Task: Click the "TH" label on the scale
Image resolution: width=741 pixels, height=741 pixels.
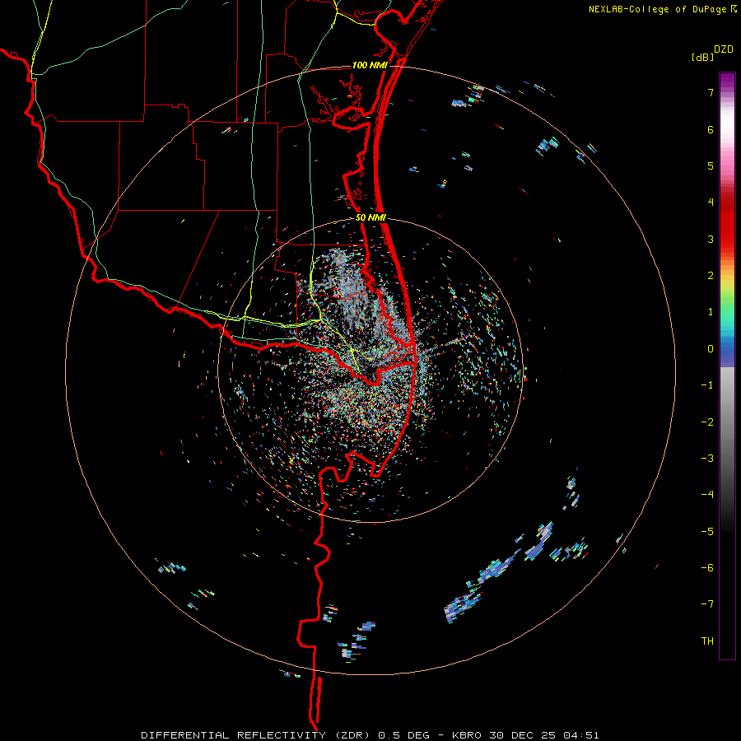Action: pos(707,641)
